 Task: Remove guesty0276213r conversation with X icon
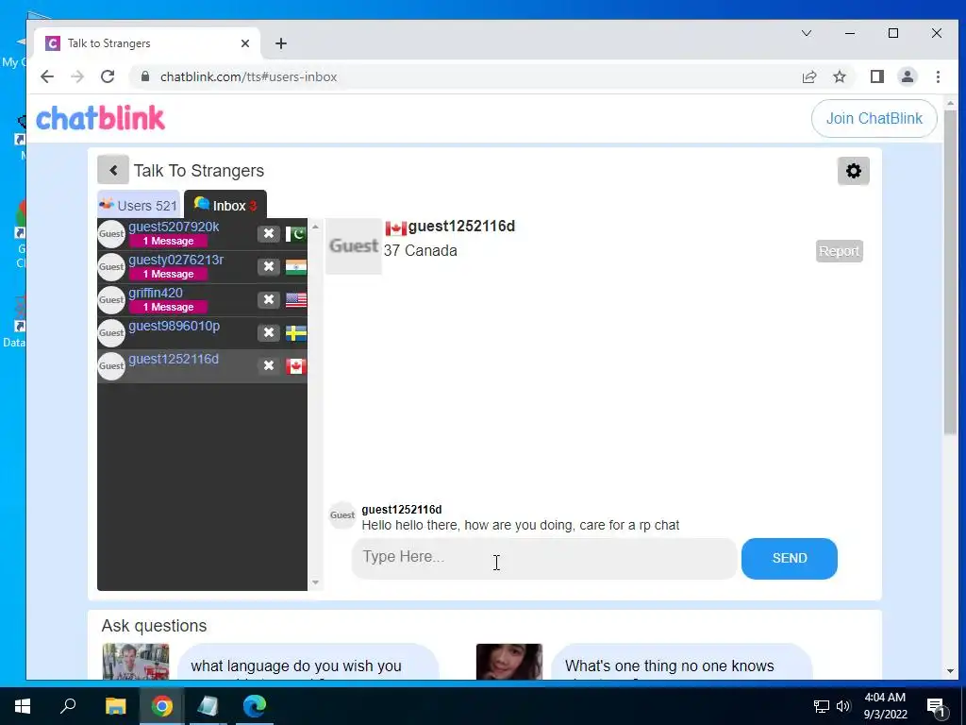click(x=269, y=266)
